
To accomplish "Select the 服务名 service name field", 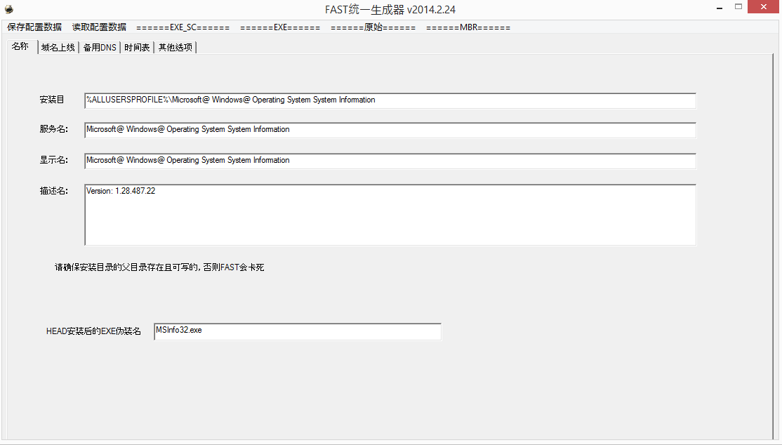I will point(390,130).
